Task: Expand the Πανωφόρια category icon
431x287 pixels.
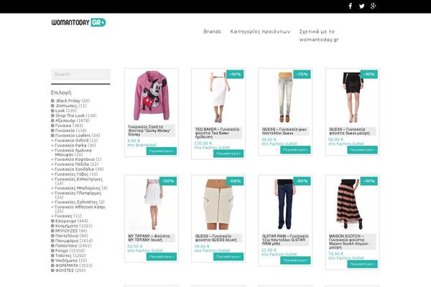Action: (x=52, y=240)
